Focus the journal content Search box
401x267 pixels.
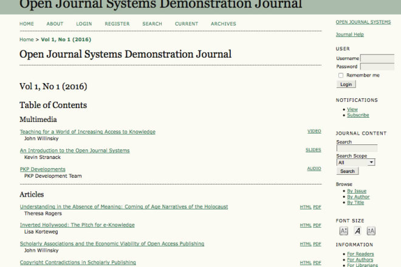(x=357, y=148)
